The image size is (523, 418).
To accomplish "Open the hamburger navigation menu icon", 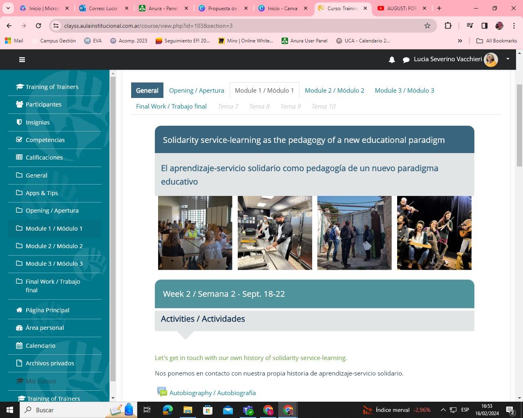I will [22, 60].
